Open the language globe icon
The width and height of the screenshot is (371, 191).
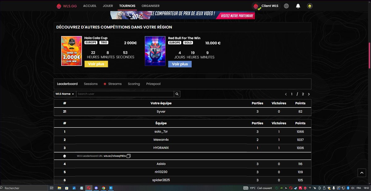tap(286, 6)
